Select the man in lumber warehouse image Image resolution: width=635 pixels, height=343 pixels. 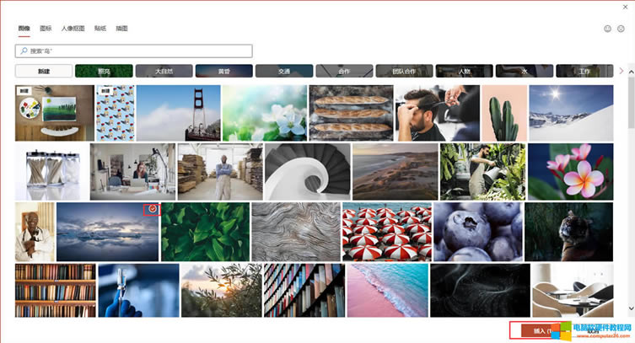point(220,172)
